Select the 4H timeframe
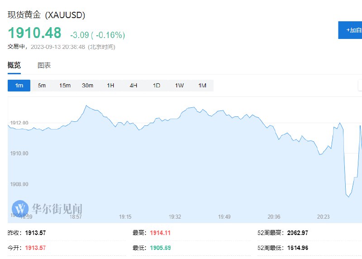This screenshot has height=259, width=362. click(x=133, y=86)
